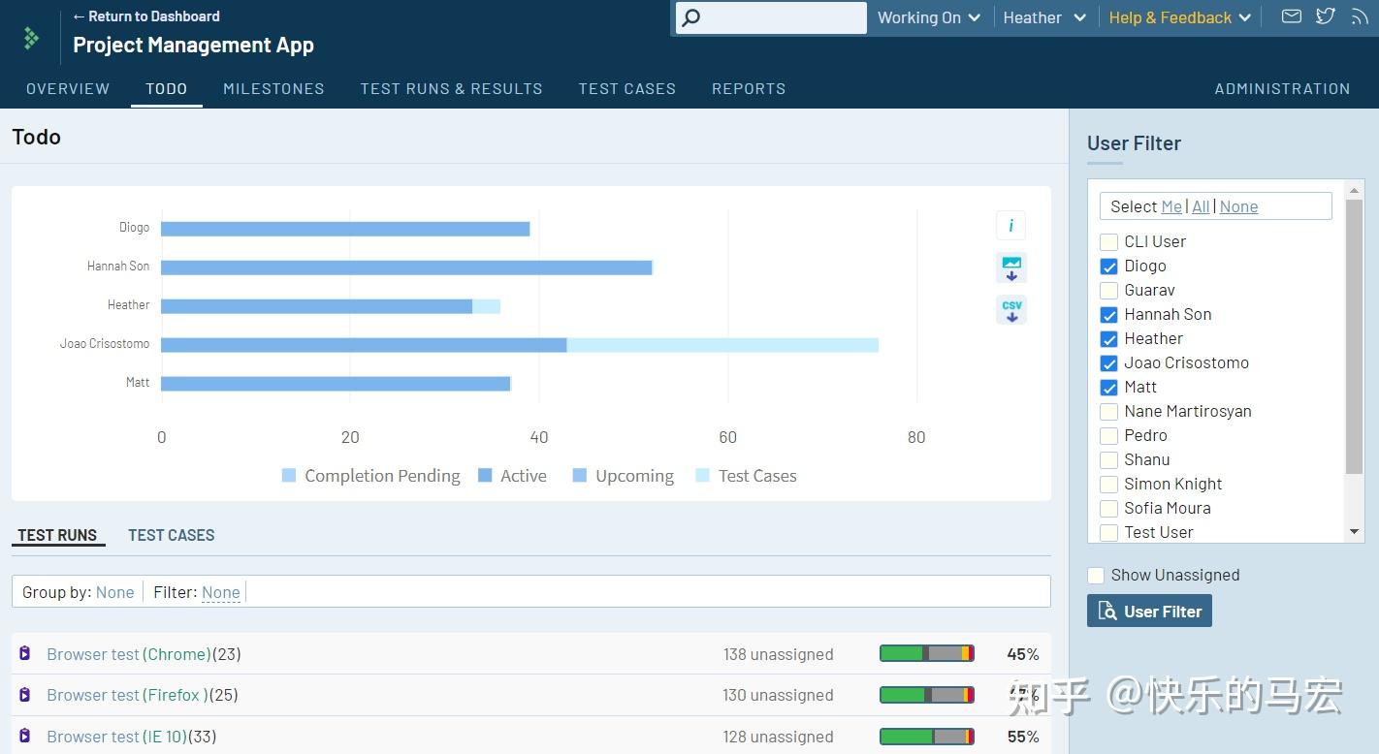1379x754 pixels.
Task: Open the Browser test (Firefox) link
Action: coord(128,695)
